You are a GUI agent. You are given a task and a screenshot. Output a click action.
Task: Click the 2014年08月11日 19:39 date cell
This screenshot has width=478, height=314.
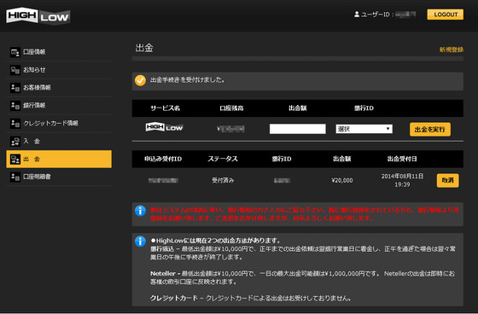[402, 180]
